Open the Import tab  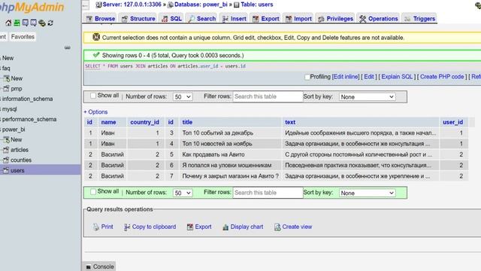[298, 19]
